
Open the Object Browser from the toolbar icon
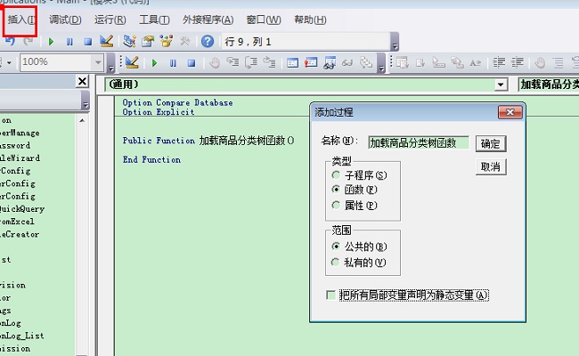[167, 41]
